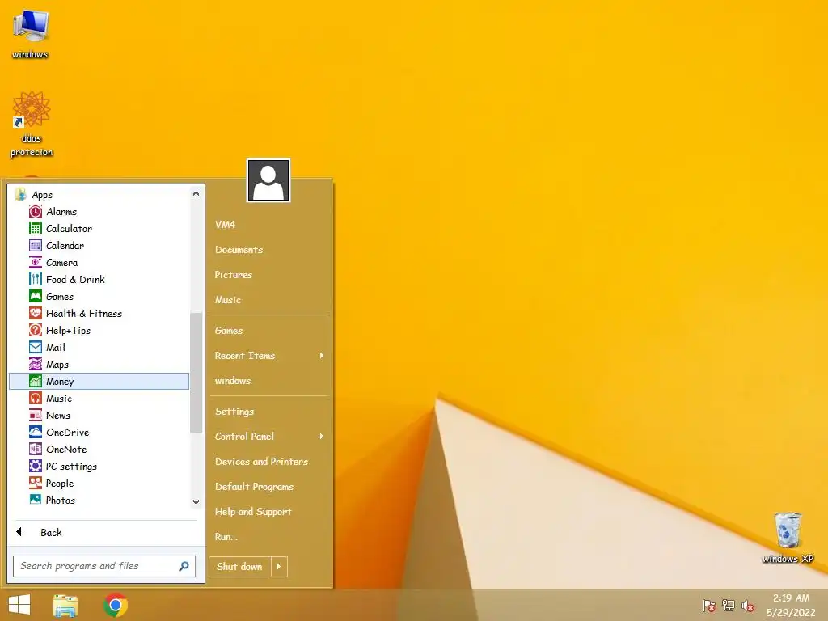Image resolution: width=828 pixels, height=621 pixels.
Task: Click the Apps list scroll down arrow
Action: 196,501
